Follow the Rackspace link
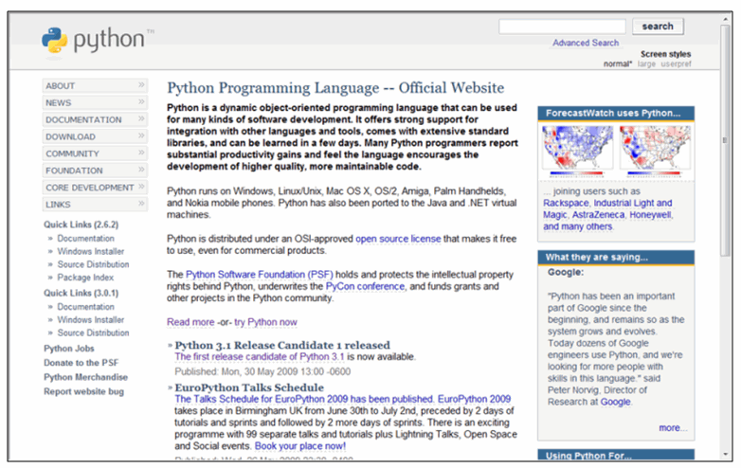The height and width of the screenshot is (468, 741). click(566, 203)
